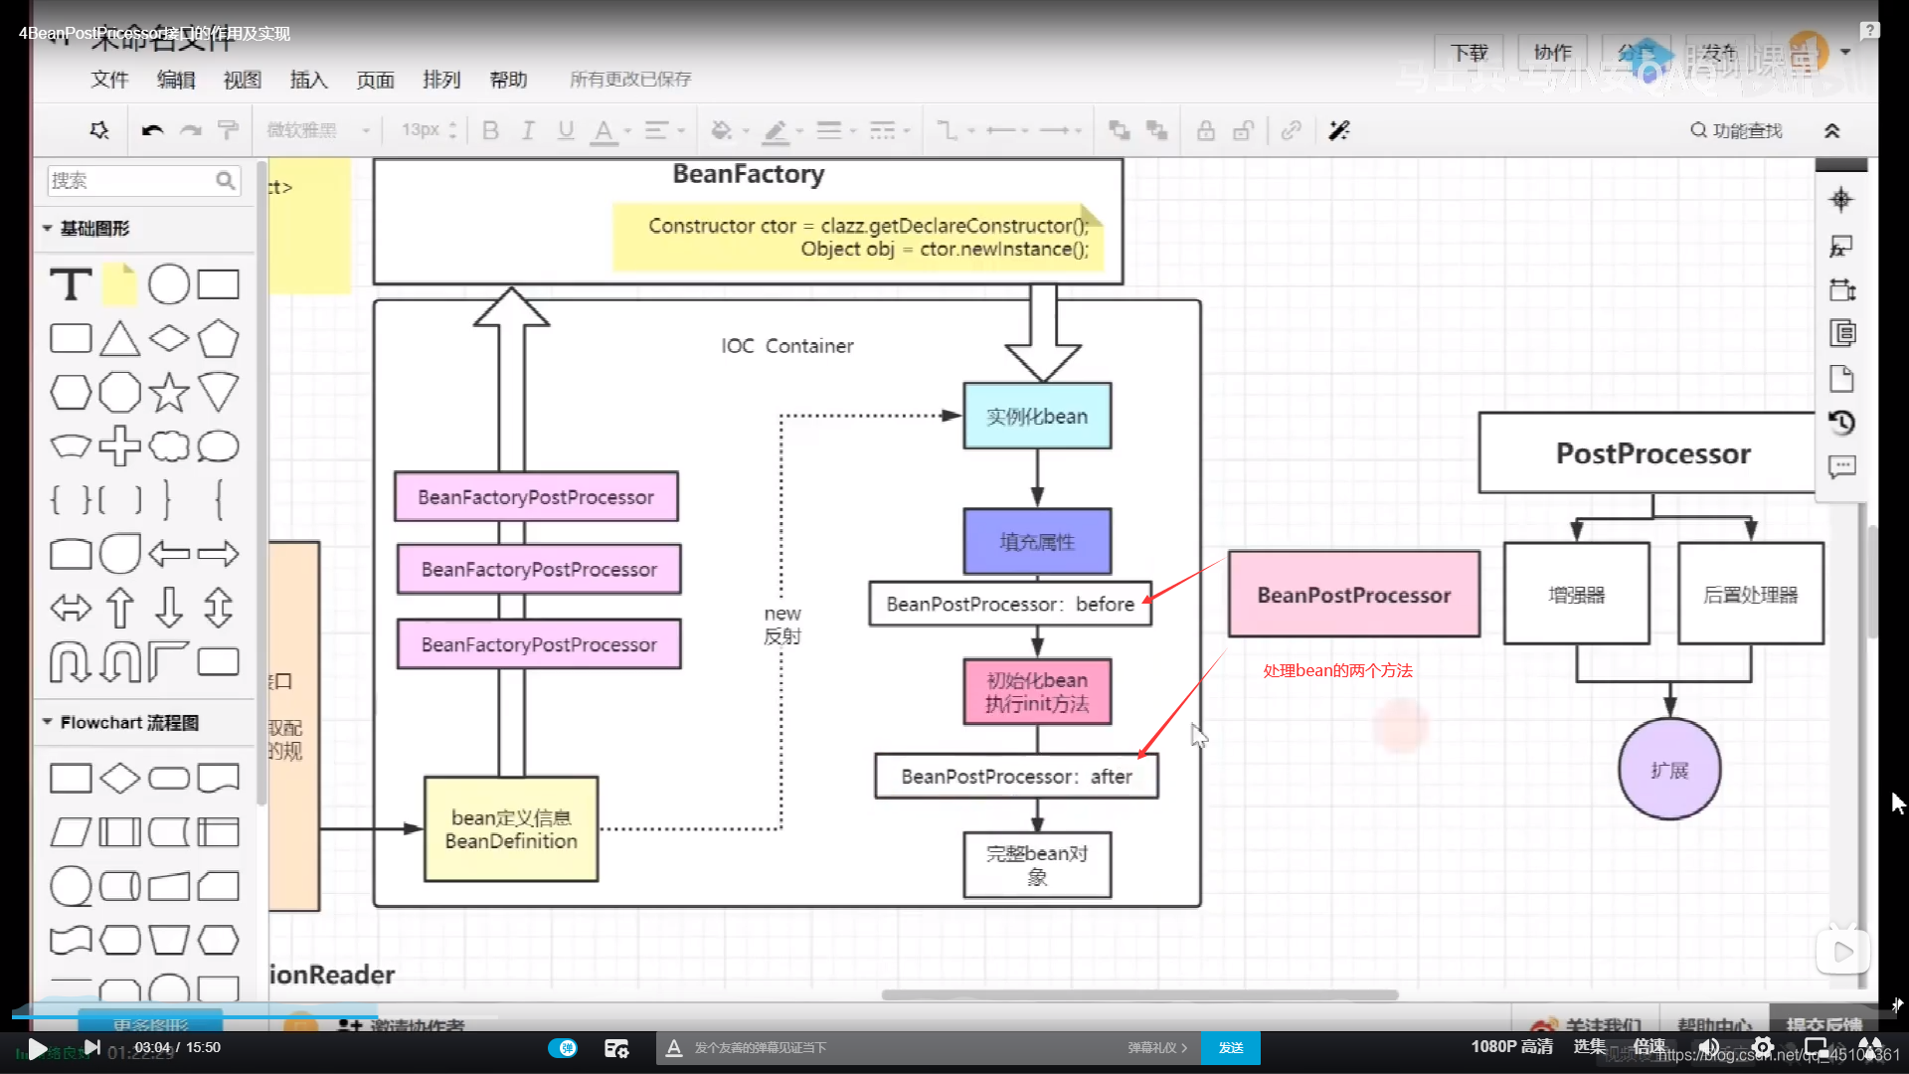This screenshot has height=1074, width=1909.
Task: Open 排列 menu
Action: pyautogui.click(x=441, y=80)
